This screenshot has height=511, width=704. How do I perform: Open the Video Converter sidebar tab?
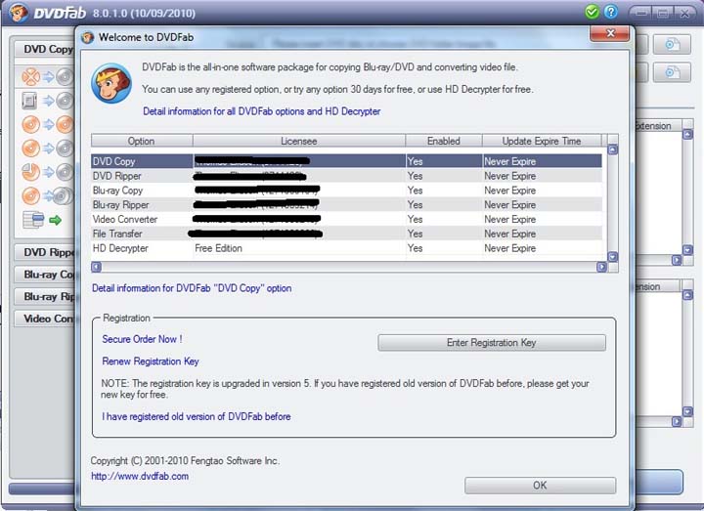pyautogui.click(x=45, y=319)
